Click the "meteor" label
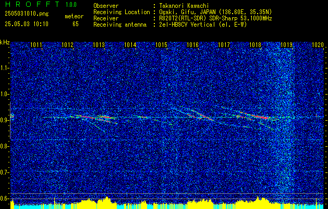 pos(74,16)
